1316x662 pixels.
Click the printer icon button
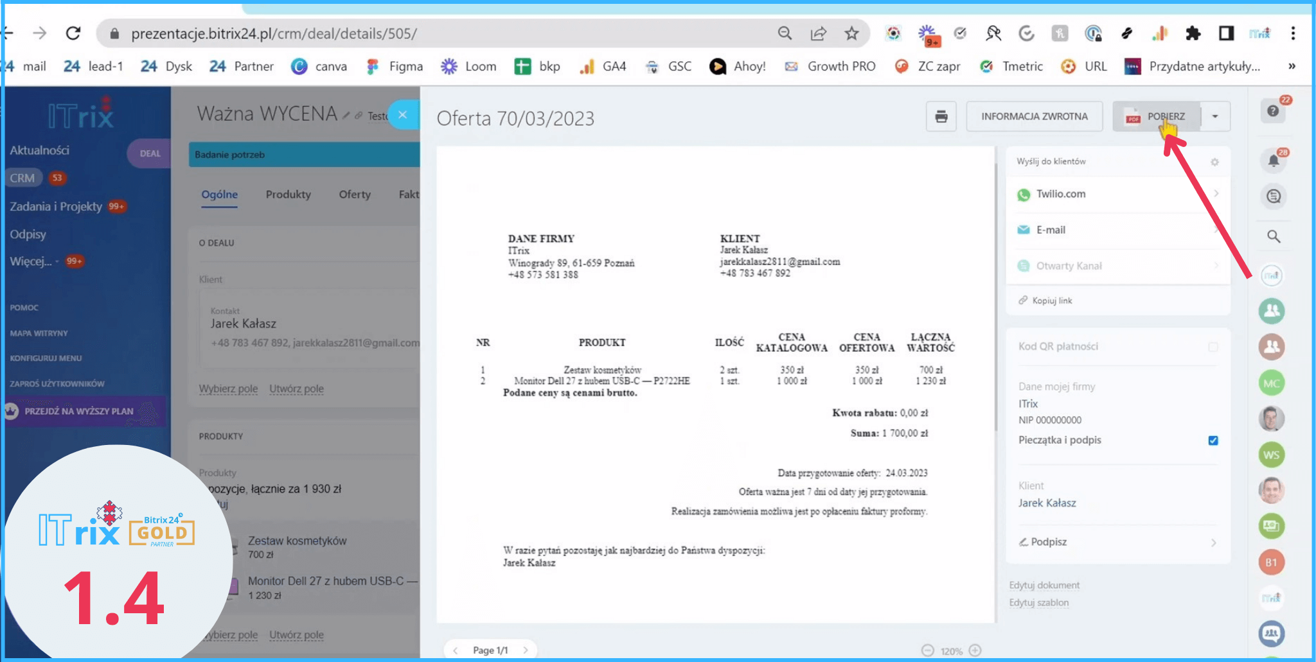click(941, 116)
